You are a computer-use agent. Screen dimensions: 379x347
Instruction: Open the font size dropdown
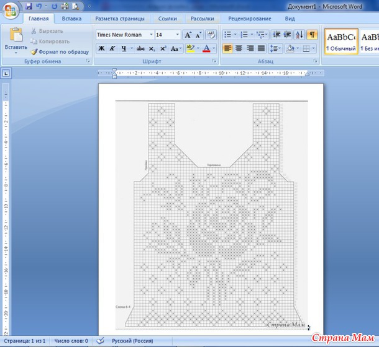178,35
